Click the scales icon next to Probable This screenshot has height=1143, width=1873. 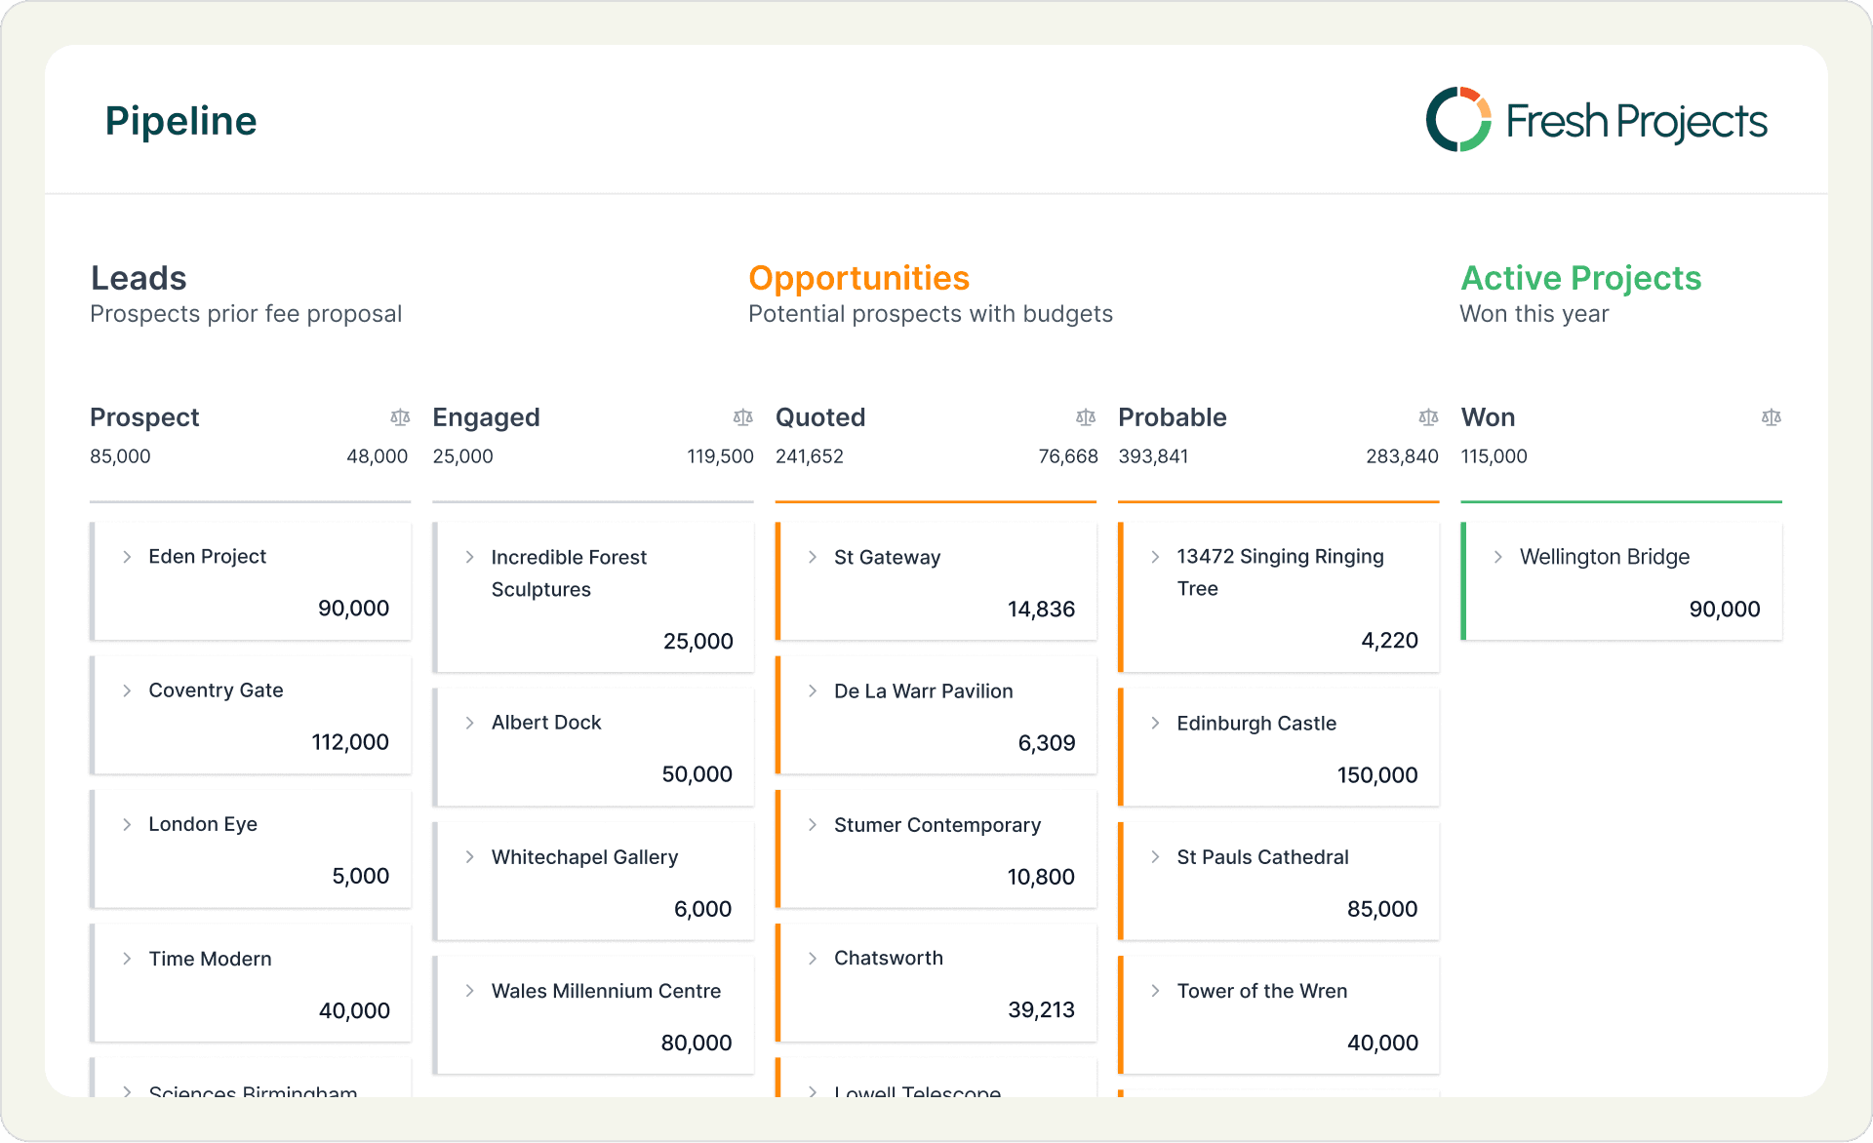pos(1428,417)
